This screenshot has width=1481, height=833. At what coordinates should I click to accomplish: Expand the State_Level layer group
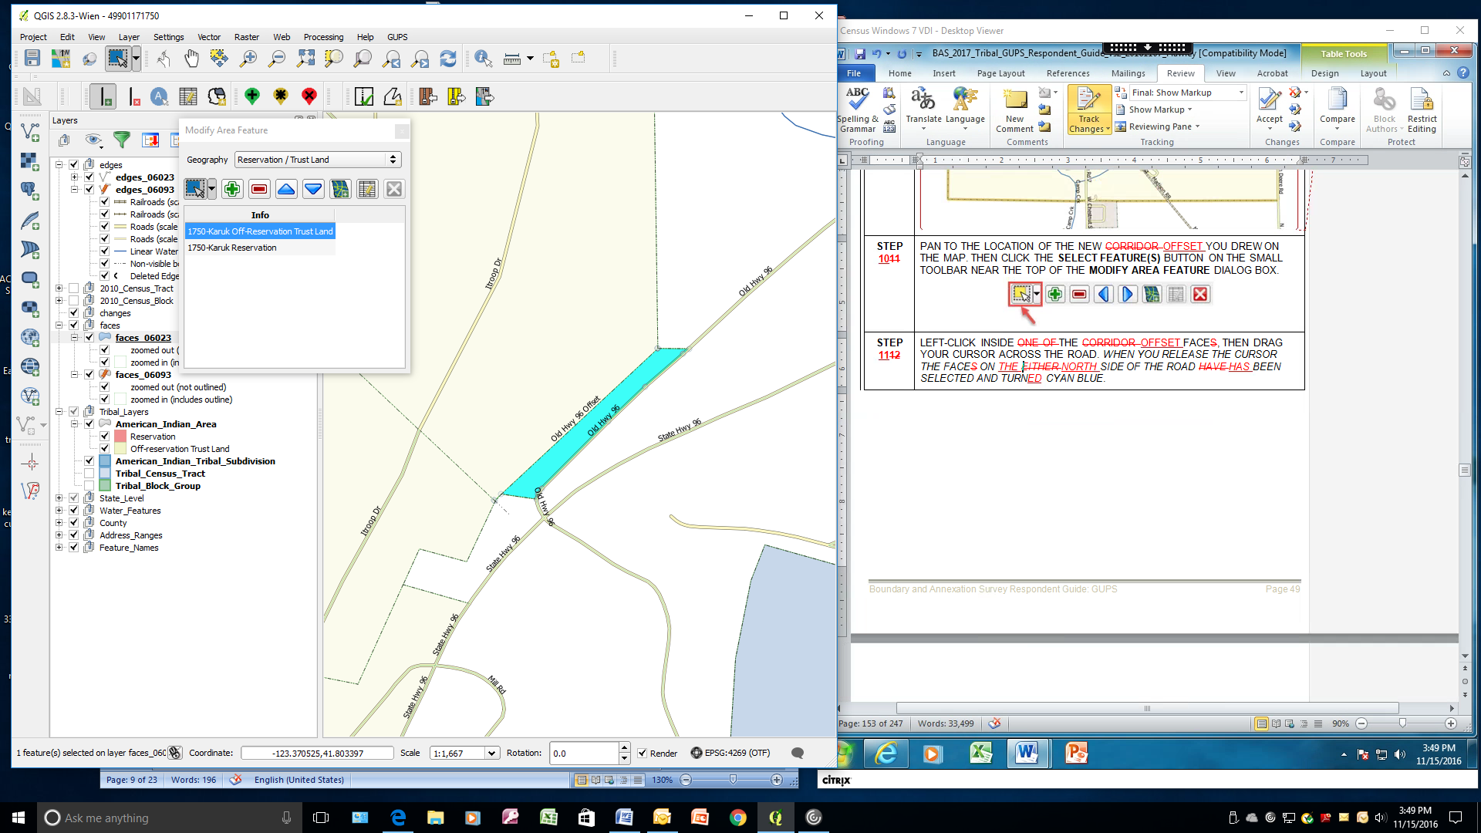tap(59, 498)
